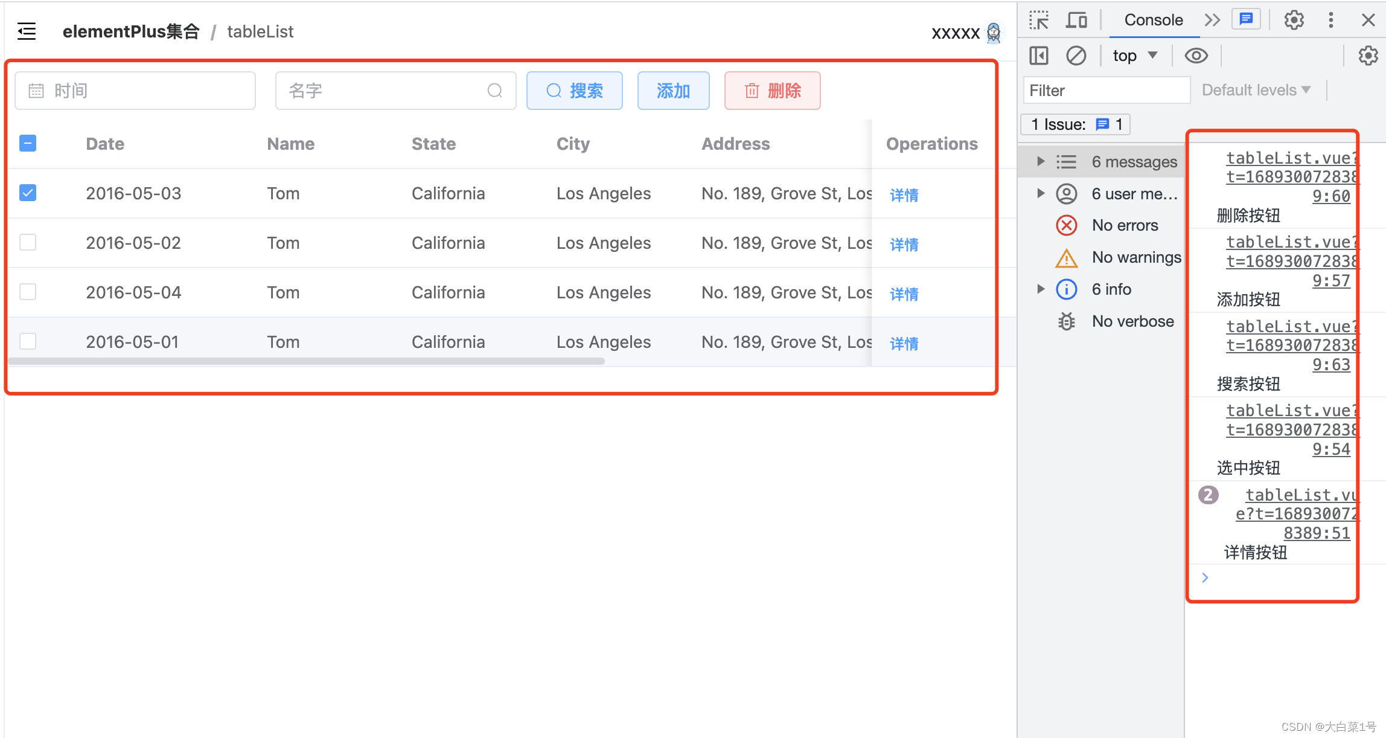
Task: Click the table horizontal scrollbar thumb
Action: [x=307, y=361]
